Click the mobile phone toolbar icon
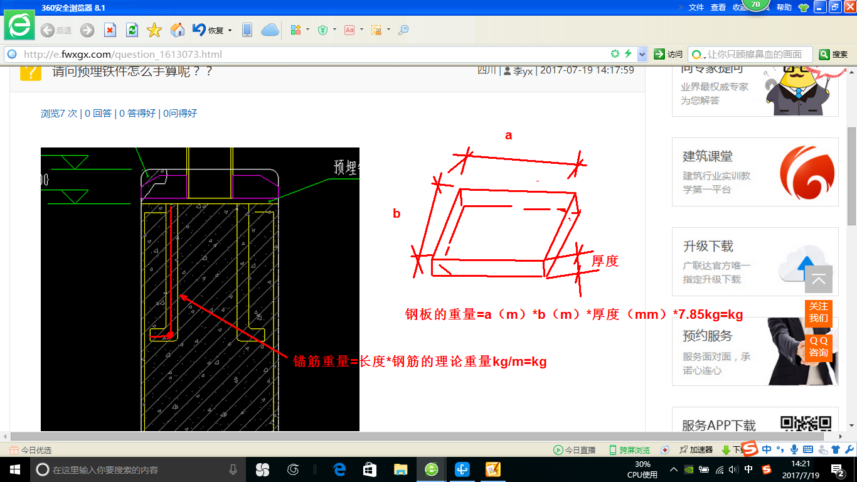 click(247, 30)
